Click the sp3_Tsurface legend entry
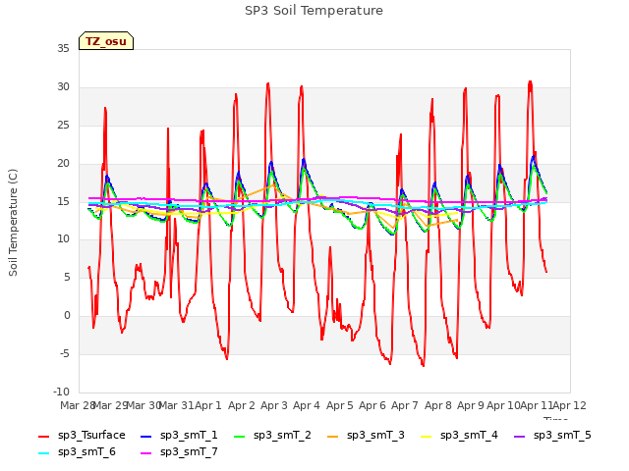 (83, 436)
